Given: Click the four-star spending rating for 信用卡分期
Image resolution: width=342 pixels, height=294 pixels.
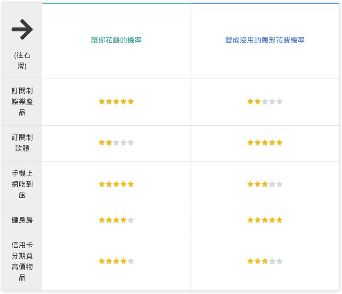Looking at the screenshot, I should point(116,261).
